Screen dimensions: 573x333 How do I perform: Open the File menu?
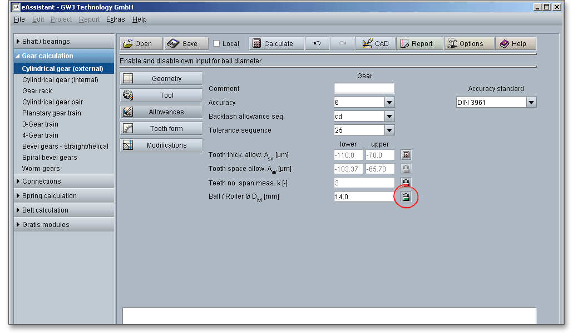pyautogui.click(x=19, y=19)
